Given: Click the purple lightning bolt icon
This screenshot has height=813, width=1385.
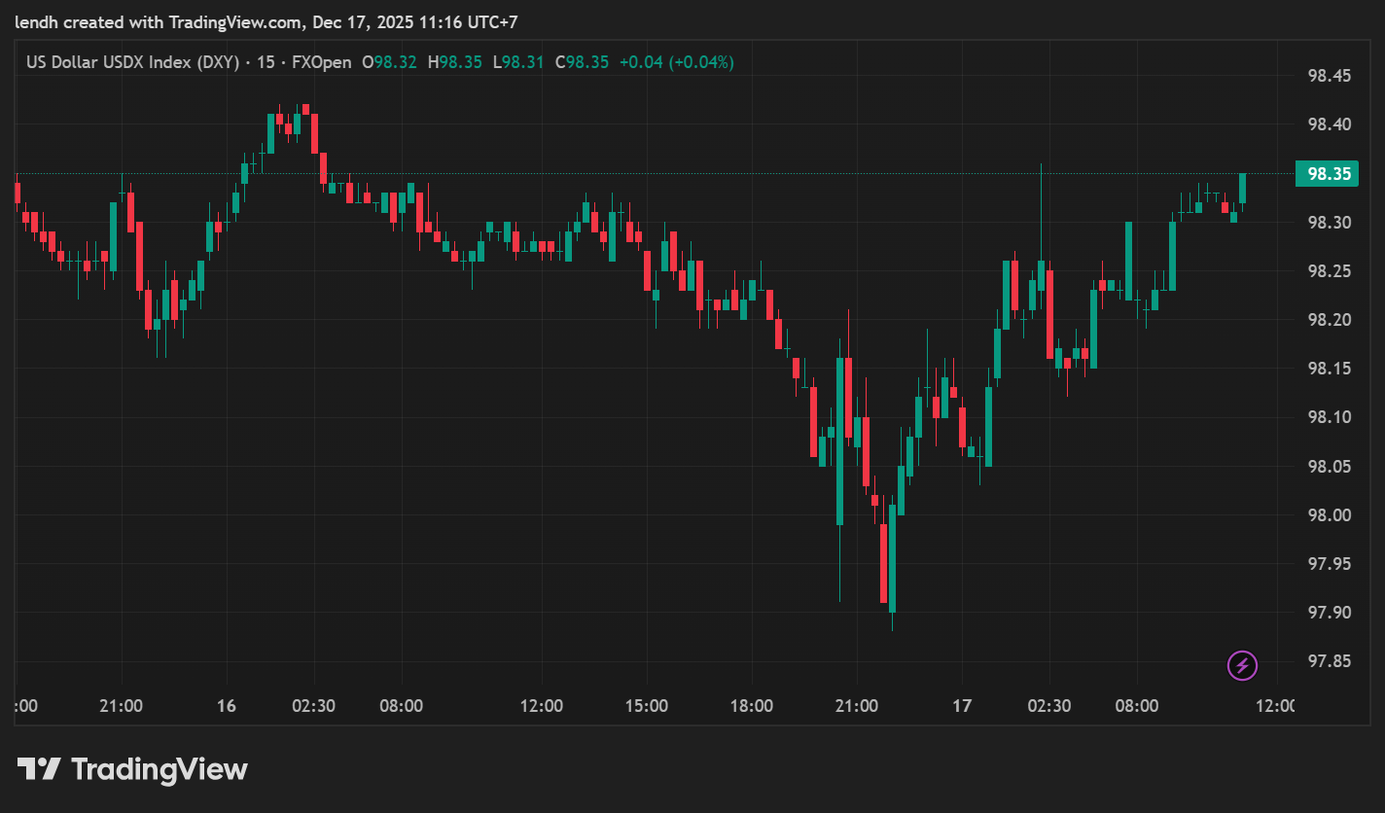Looking at the screenshot, I should 1242,665.
